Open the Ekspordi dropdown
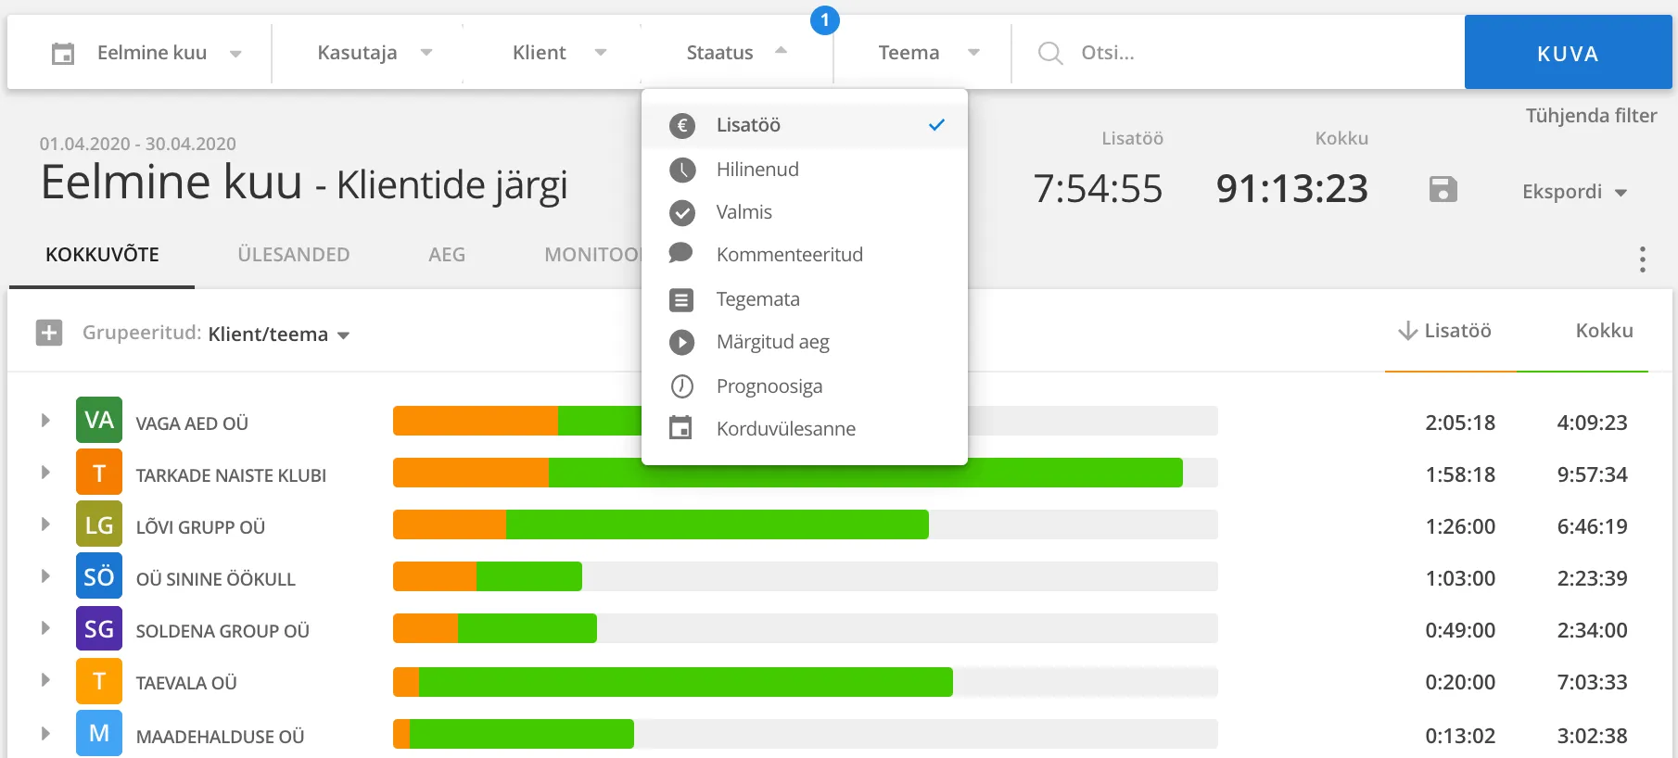Viewport: 1678px width, 758px height. point(1574,192)
